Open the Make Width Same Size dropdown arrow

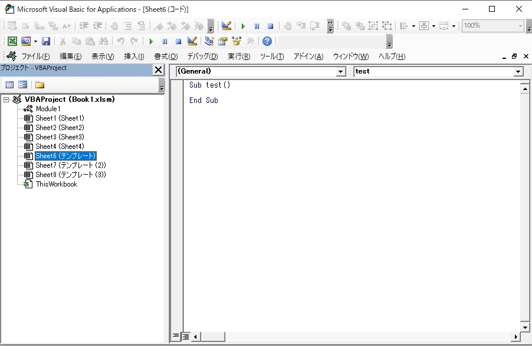pyautogui.click(x=454, y=26)
